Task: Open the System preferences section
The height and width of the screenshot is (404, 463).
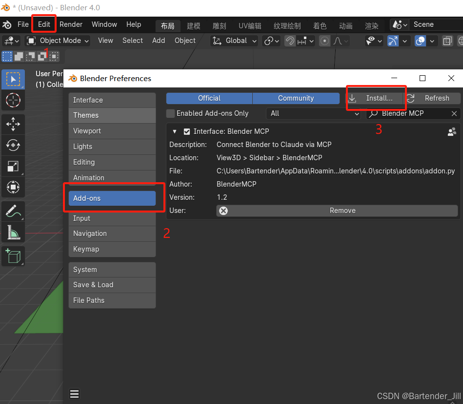Action: (x=112, y=270)
